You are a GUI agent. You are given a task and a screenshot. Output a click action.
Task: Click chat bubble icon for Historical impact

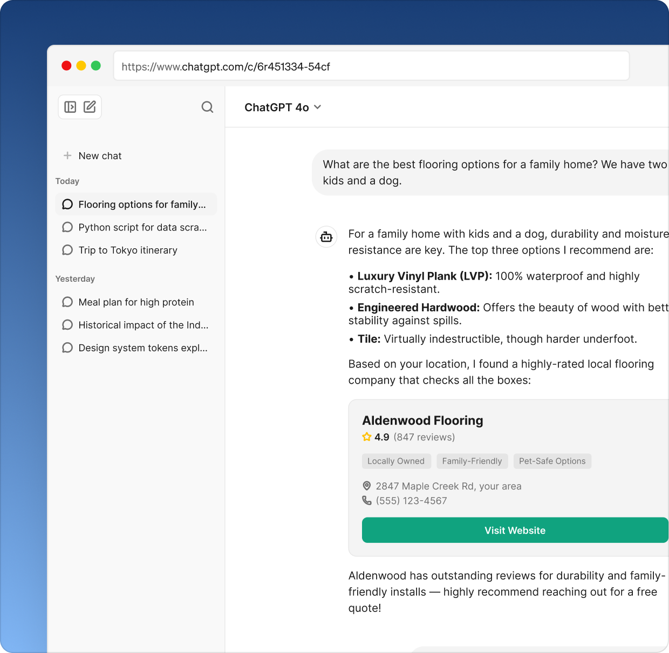(67, 325)
